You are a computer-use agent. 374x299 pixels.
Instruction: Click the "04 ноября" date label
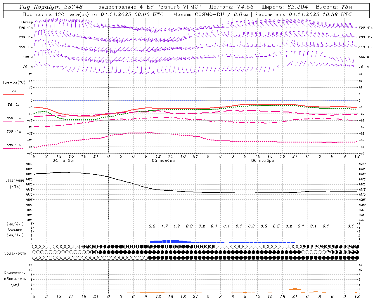pos(64,161)
